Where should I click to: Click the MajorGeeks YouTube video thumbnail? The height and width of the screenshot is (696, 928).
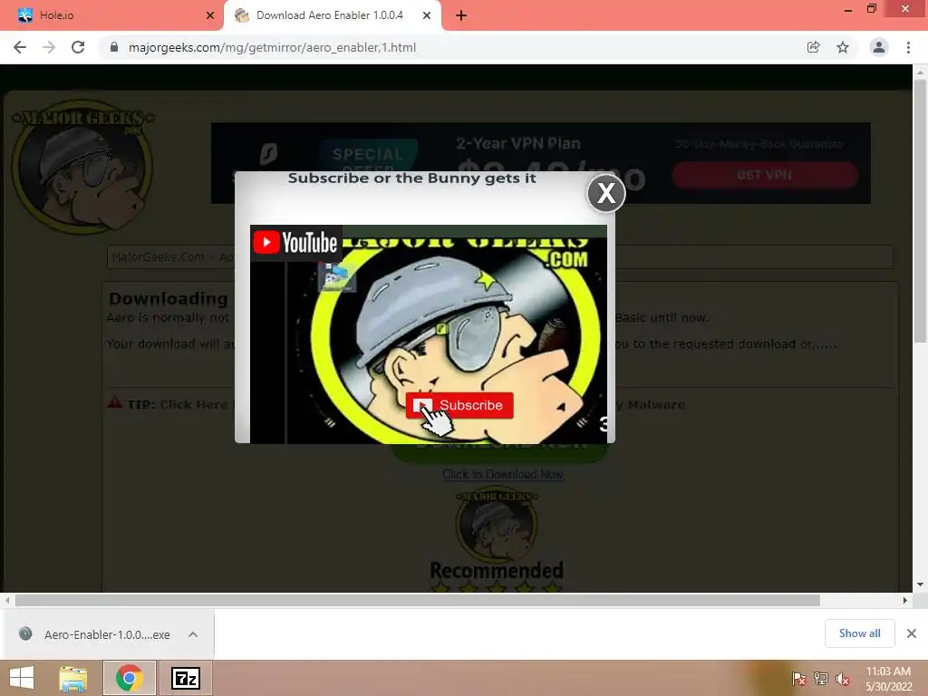coord(429,333)
